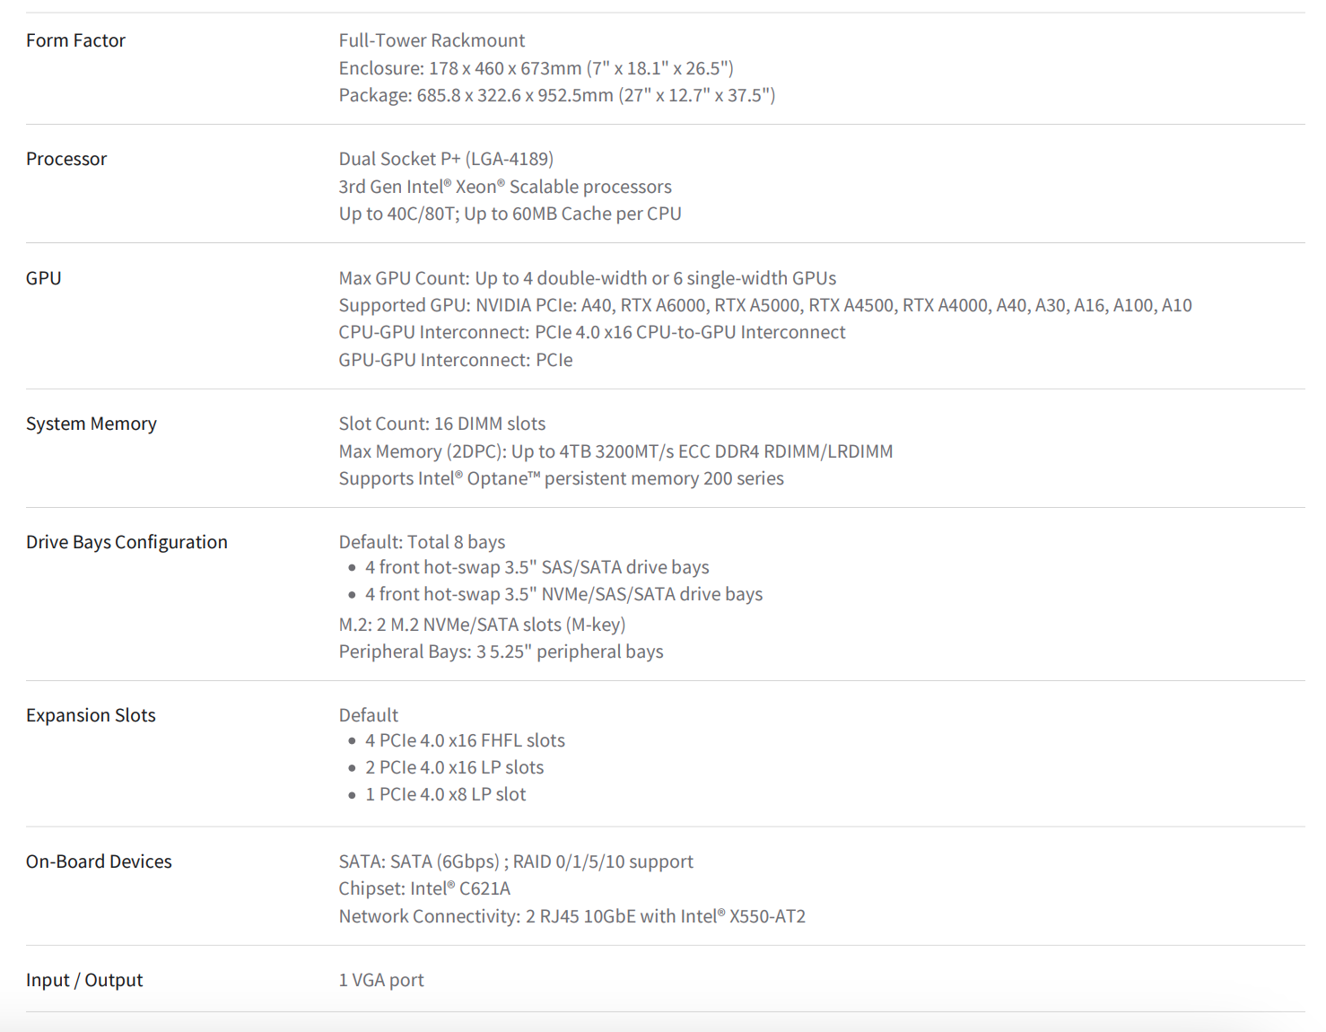Click the Slot Count: 16 DIMM slots text

click(x=441, y=424)
